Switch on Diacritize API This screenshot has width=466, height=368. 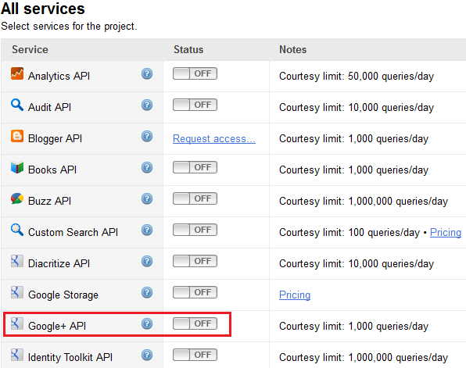pyautogui.click(x=195, y=261)
